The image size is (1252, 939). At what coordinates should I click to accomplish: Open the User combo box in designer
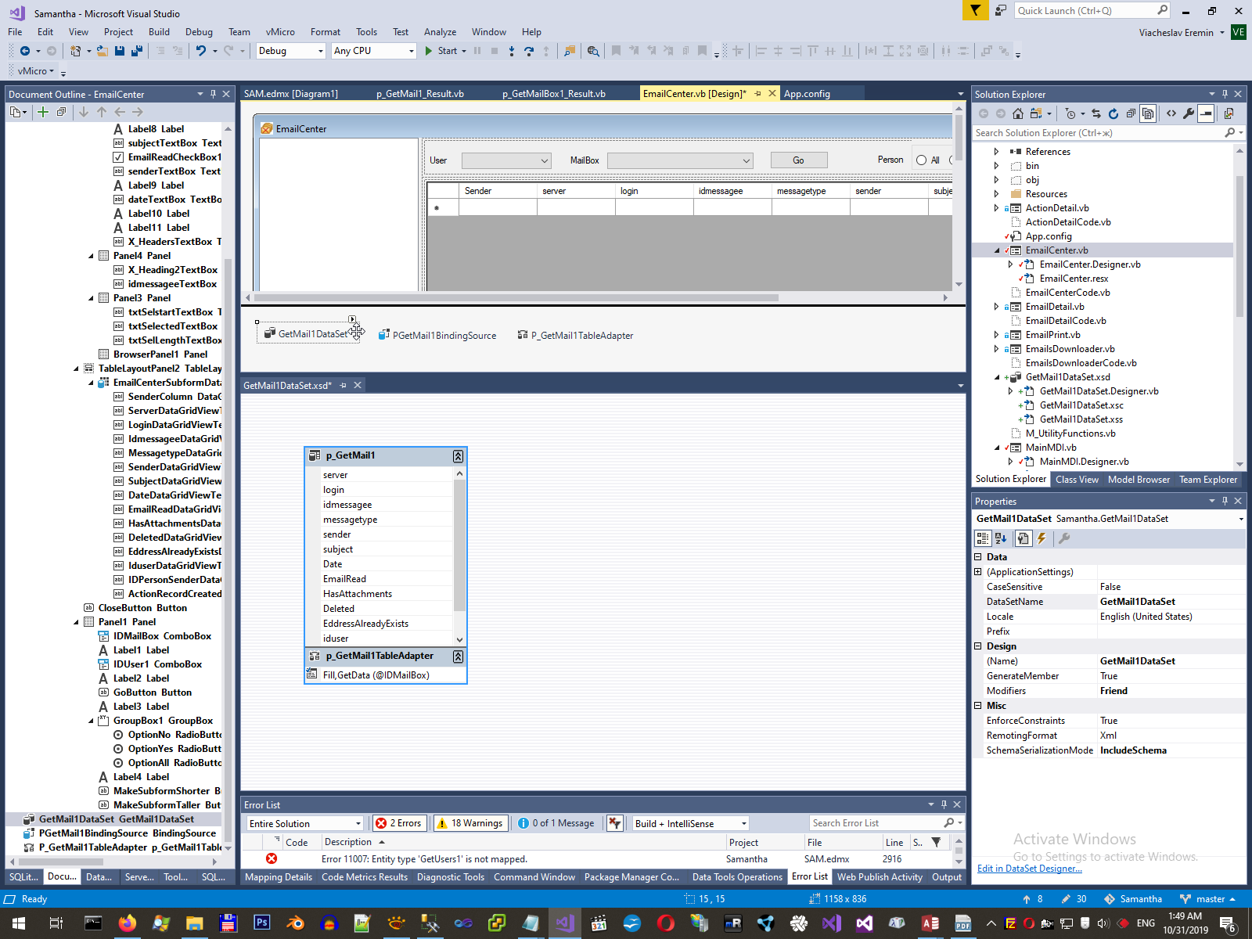506,160
